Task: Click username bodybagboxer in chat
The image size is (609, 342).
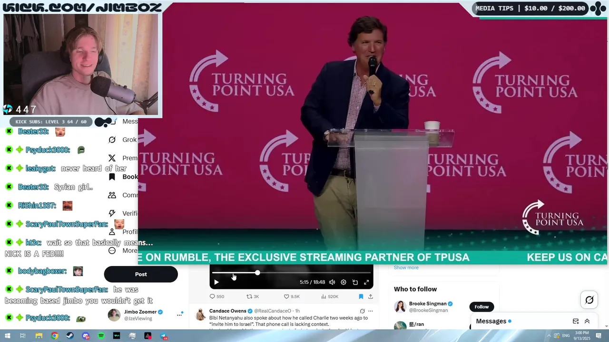Action: coord(42,271)
